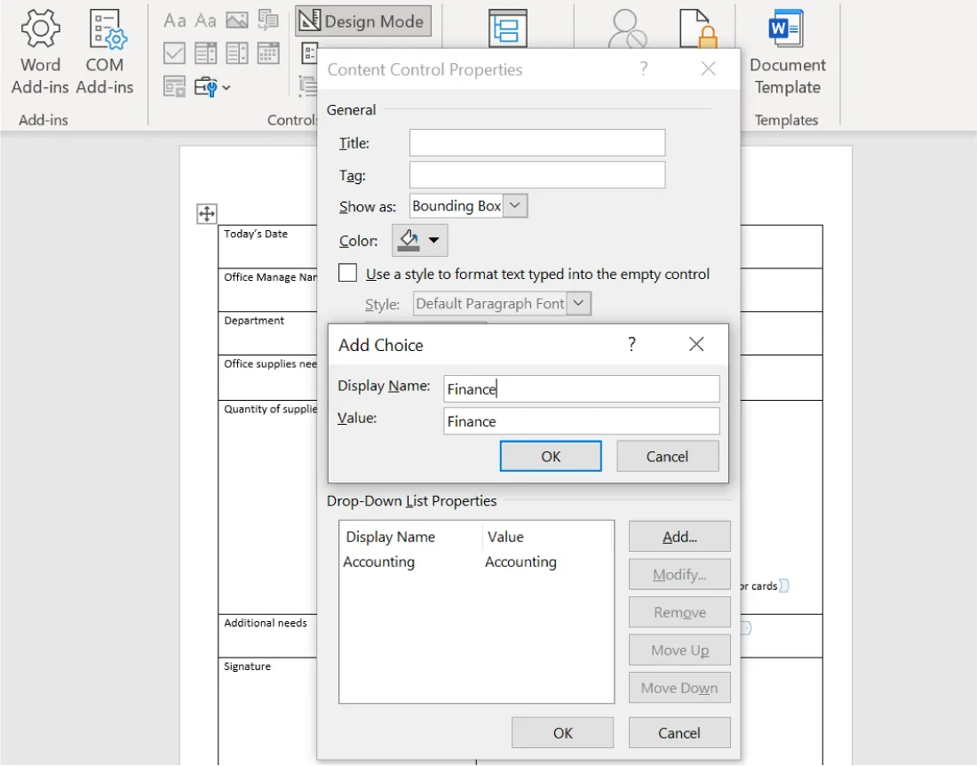Open the Color picker for the content control
Viewport: 977px width, 766px height.
(x=419, y=240)
